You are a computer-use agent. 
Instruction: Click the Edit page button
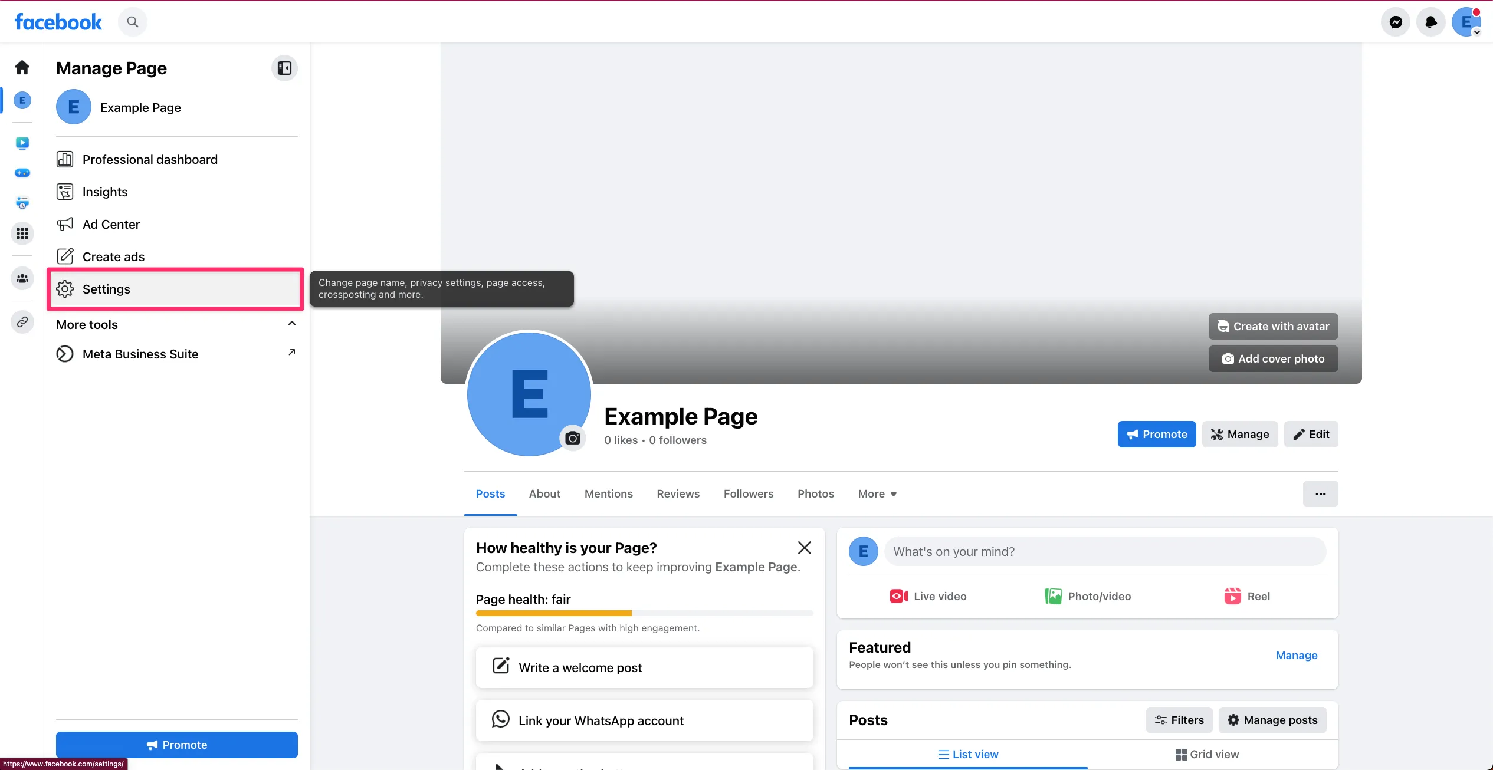click(1311, 434)
